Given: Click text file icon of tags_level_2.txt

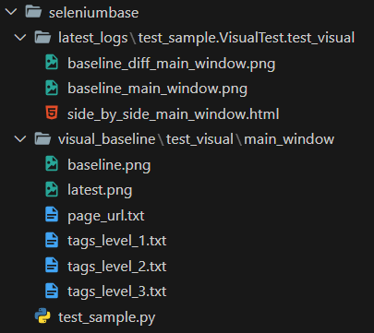Looking at the screenshot, I should [x=52, y=265].
